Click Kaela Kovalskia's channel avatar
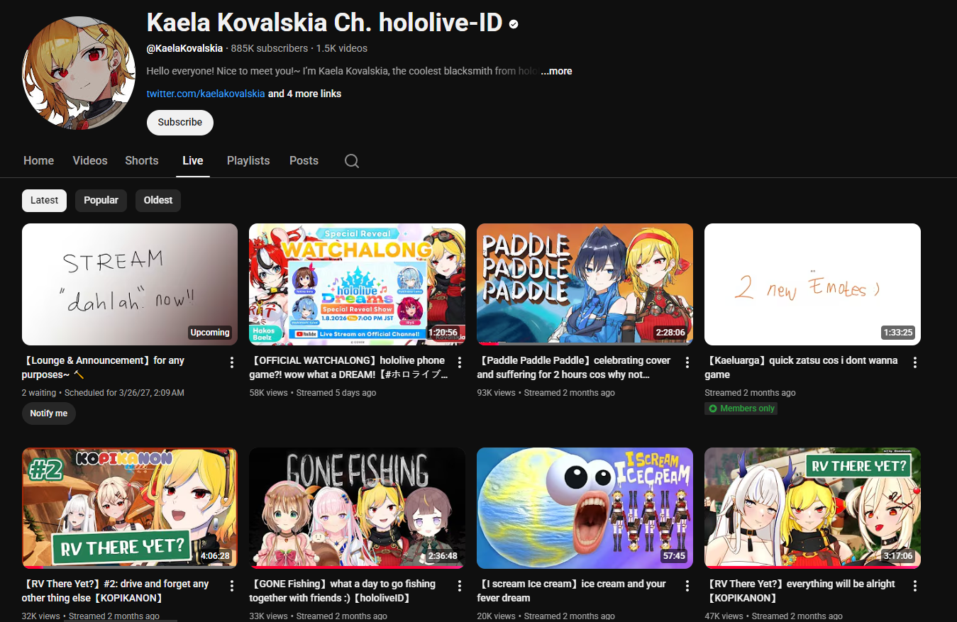The width and height of the screenshot is (957, 622). pyautogui.click(x=79, y=73)
